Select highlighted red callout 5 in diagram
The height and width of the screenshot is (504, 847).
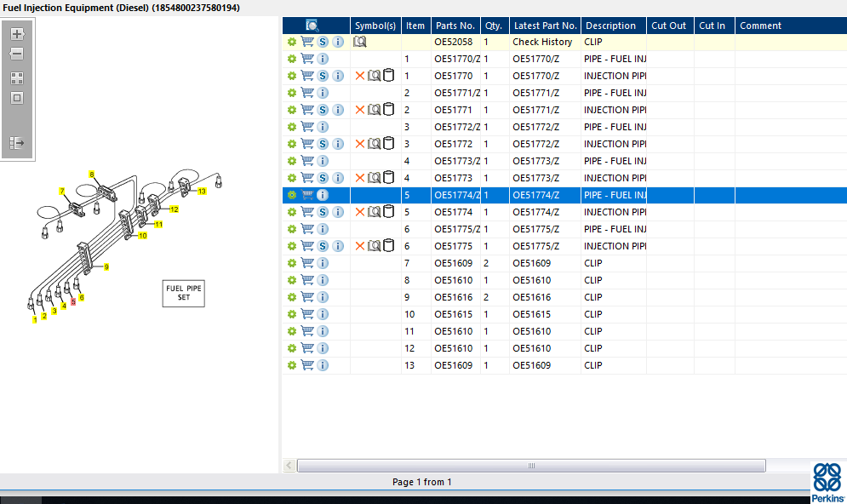(73, 301)
